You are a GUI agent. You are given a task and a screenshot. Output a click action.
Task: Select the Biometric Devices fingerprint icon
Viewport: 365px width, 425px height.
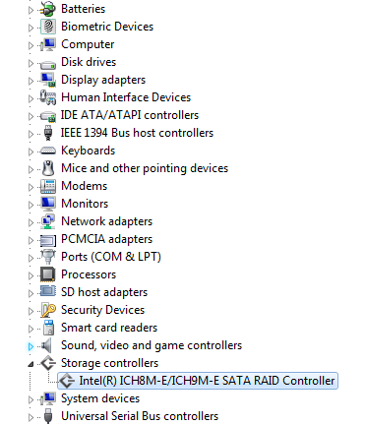click(x=48, y=27)
